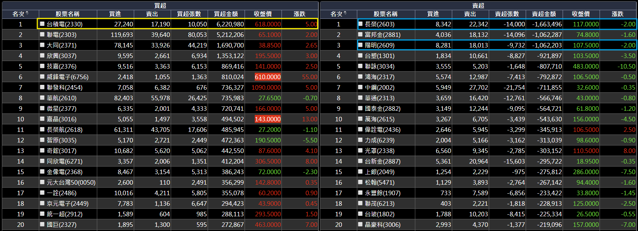Select the checkbox for 富邦金(2881)

361,34
